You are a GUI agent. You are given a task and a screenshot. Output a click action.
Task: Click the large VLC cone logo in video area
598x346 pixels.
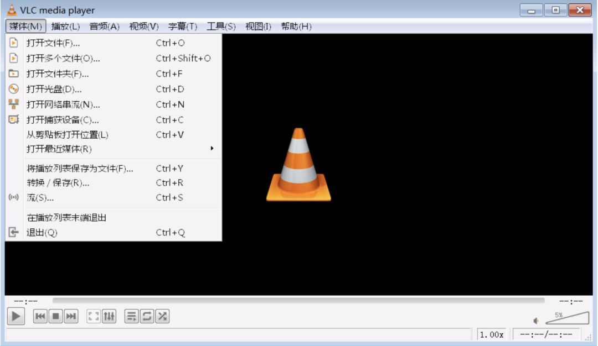[x=298, y=165]
